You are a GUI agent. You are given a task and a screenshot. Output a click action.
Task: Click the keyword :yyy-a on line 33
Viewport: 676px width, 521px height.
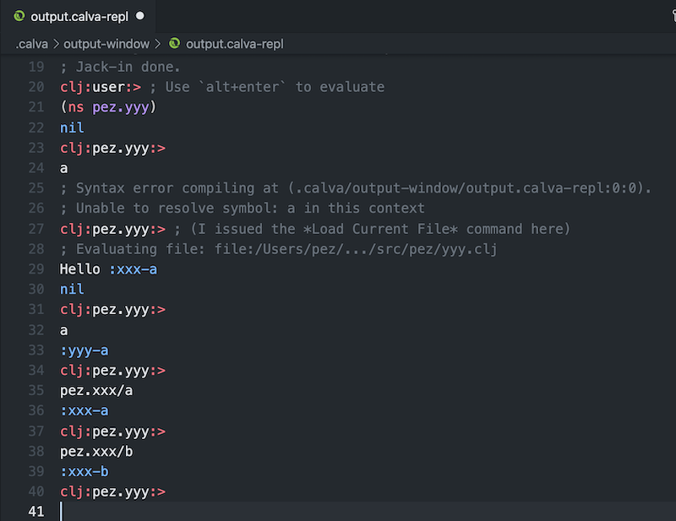point(84,350)
